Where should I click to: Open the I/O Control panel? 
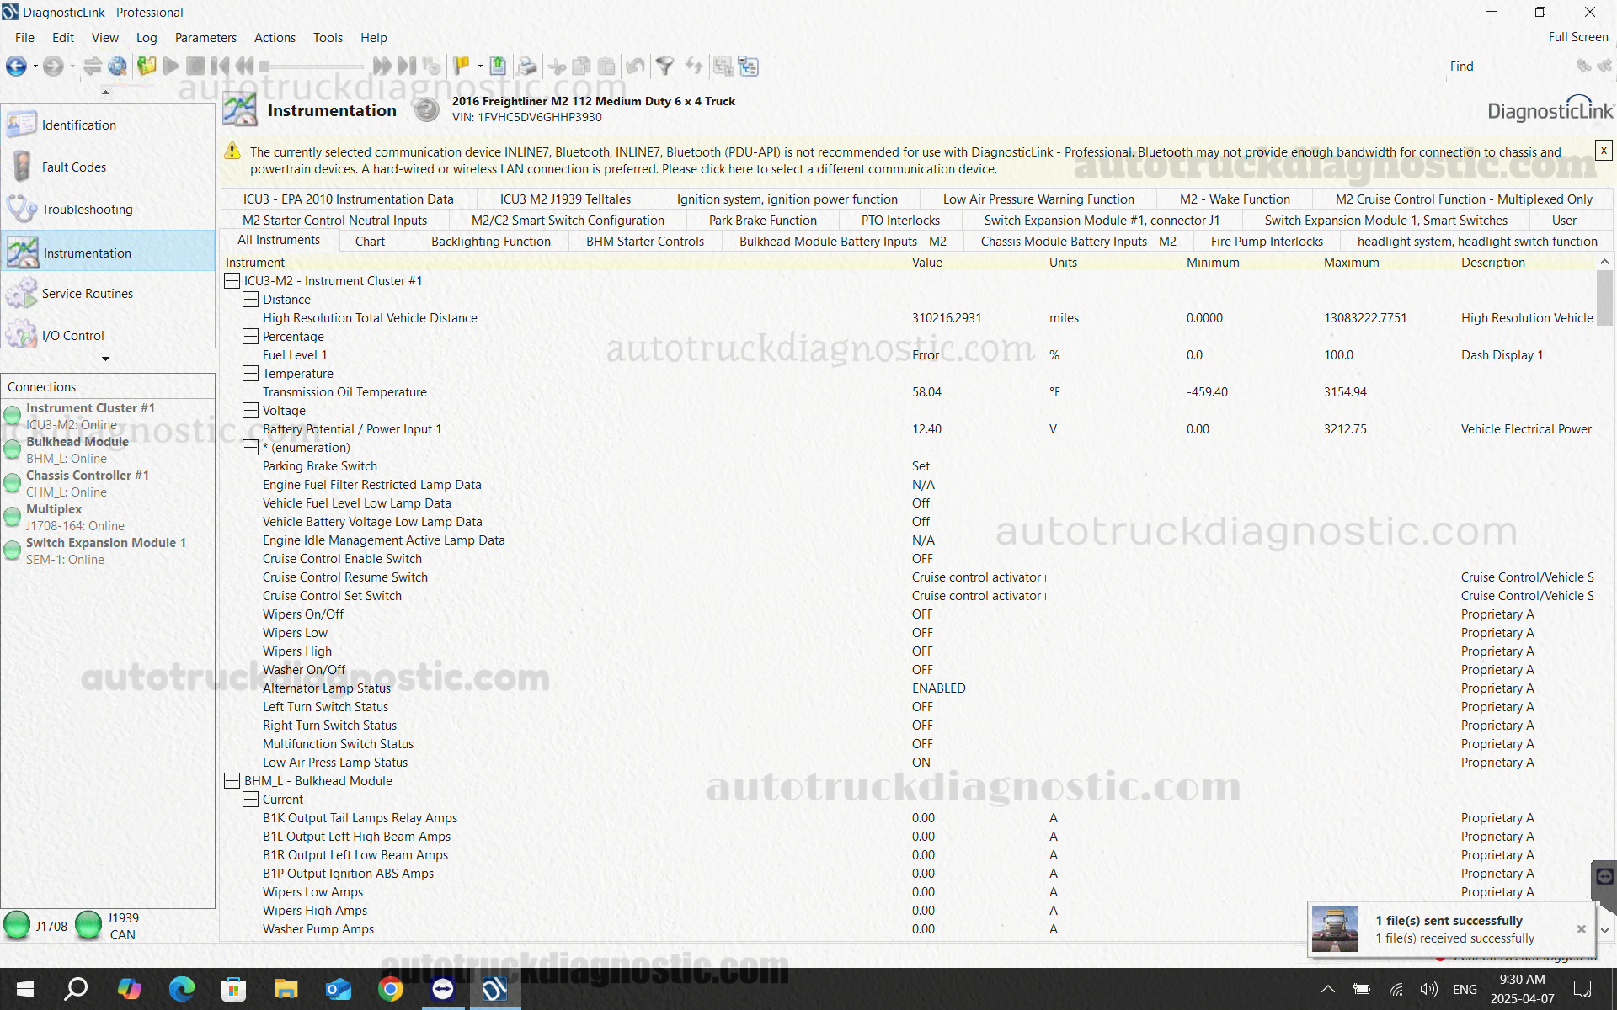click(72, 335)
